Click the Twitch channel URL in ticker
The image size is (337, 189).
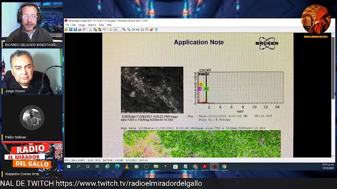[128, 183]
